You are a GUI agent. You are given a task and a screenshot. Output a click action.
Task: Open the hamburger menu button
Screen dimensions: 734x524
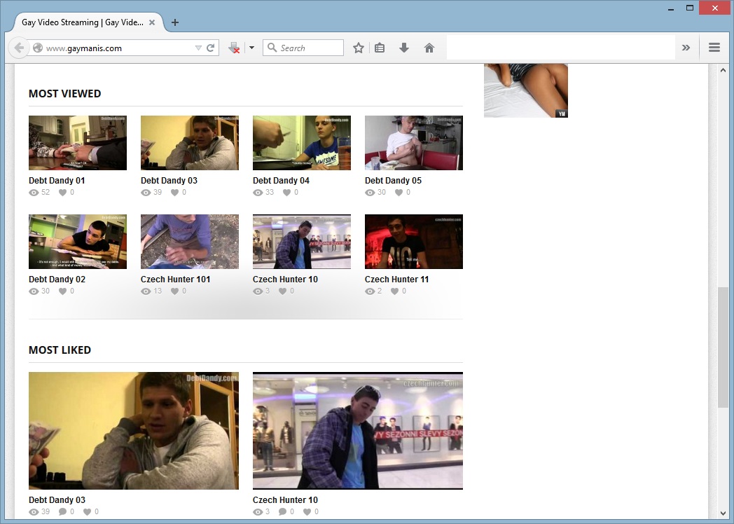(x=714, y=48)
